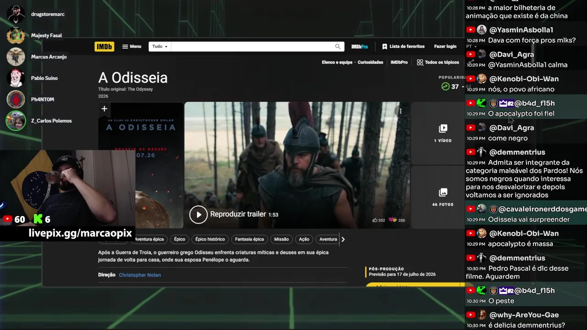The image size is (587, 330).
Task: Open Todos os tópicos
Action: pyautogui.click(x=438, y=62)
